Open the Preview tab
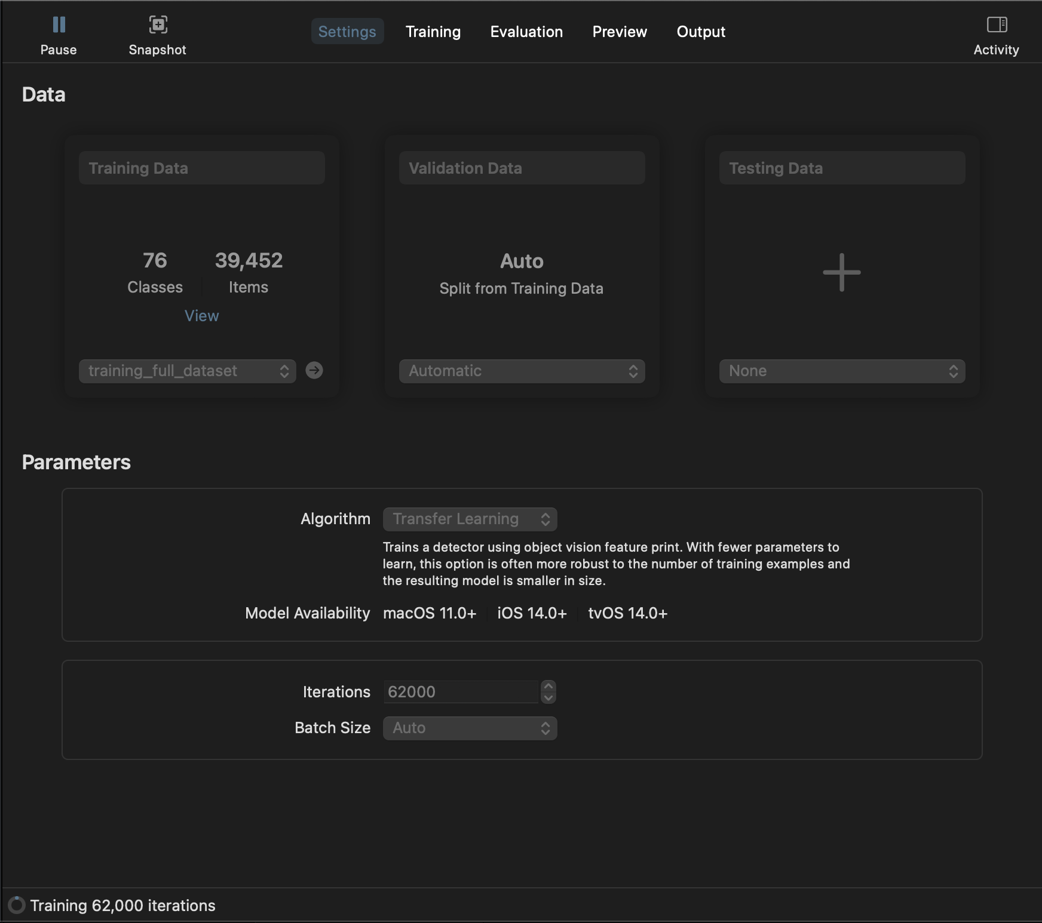The width and height of the screenshot is (1042, 923). pos(620,32)
